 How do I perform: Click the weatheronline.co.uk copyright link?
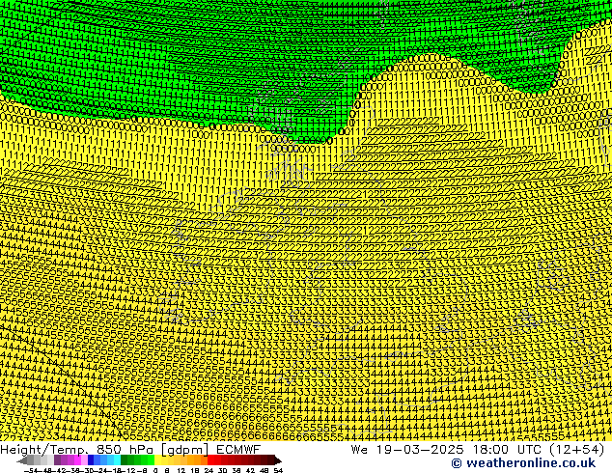tap(522, 463)
